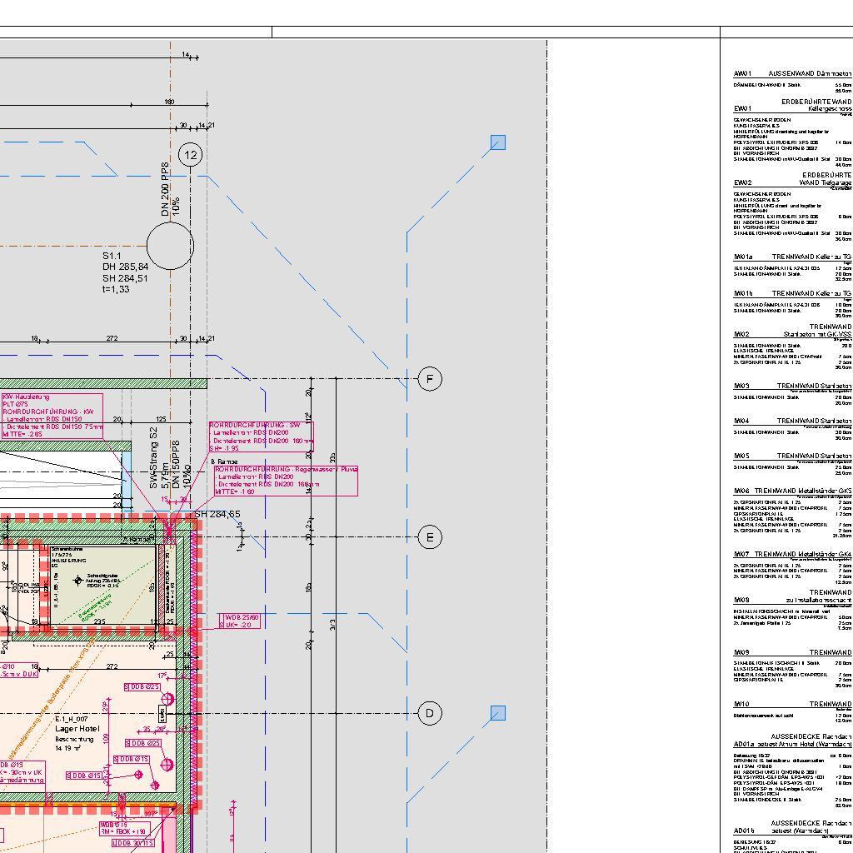Click the WDB 25/60 callout tag

(x=240, y=621)
